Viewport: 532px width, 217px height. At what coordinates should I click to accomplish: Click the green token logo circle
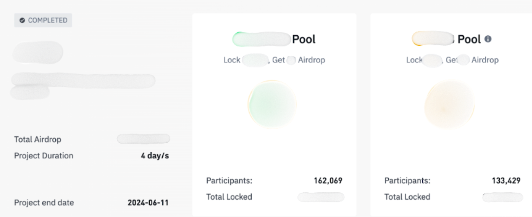272,104
